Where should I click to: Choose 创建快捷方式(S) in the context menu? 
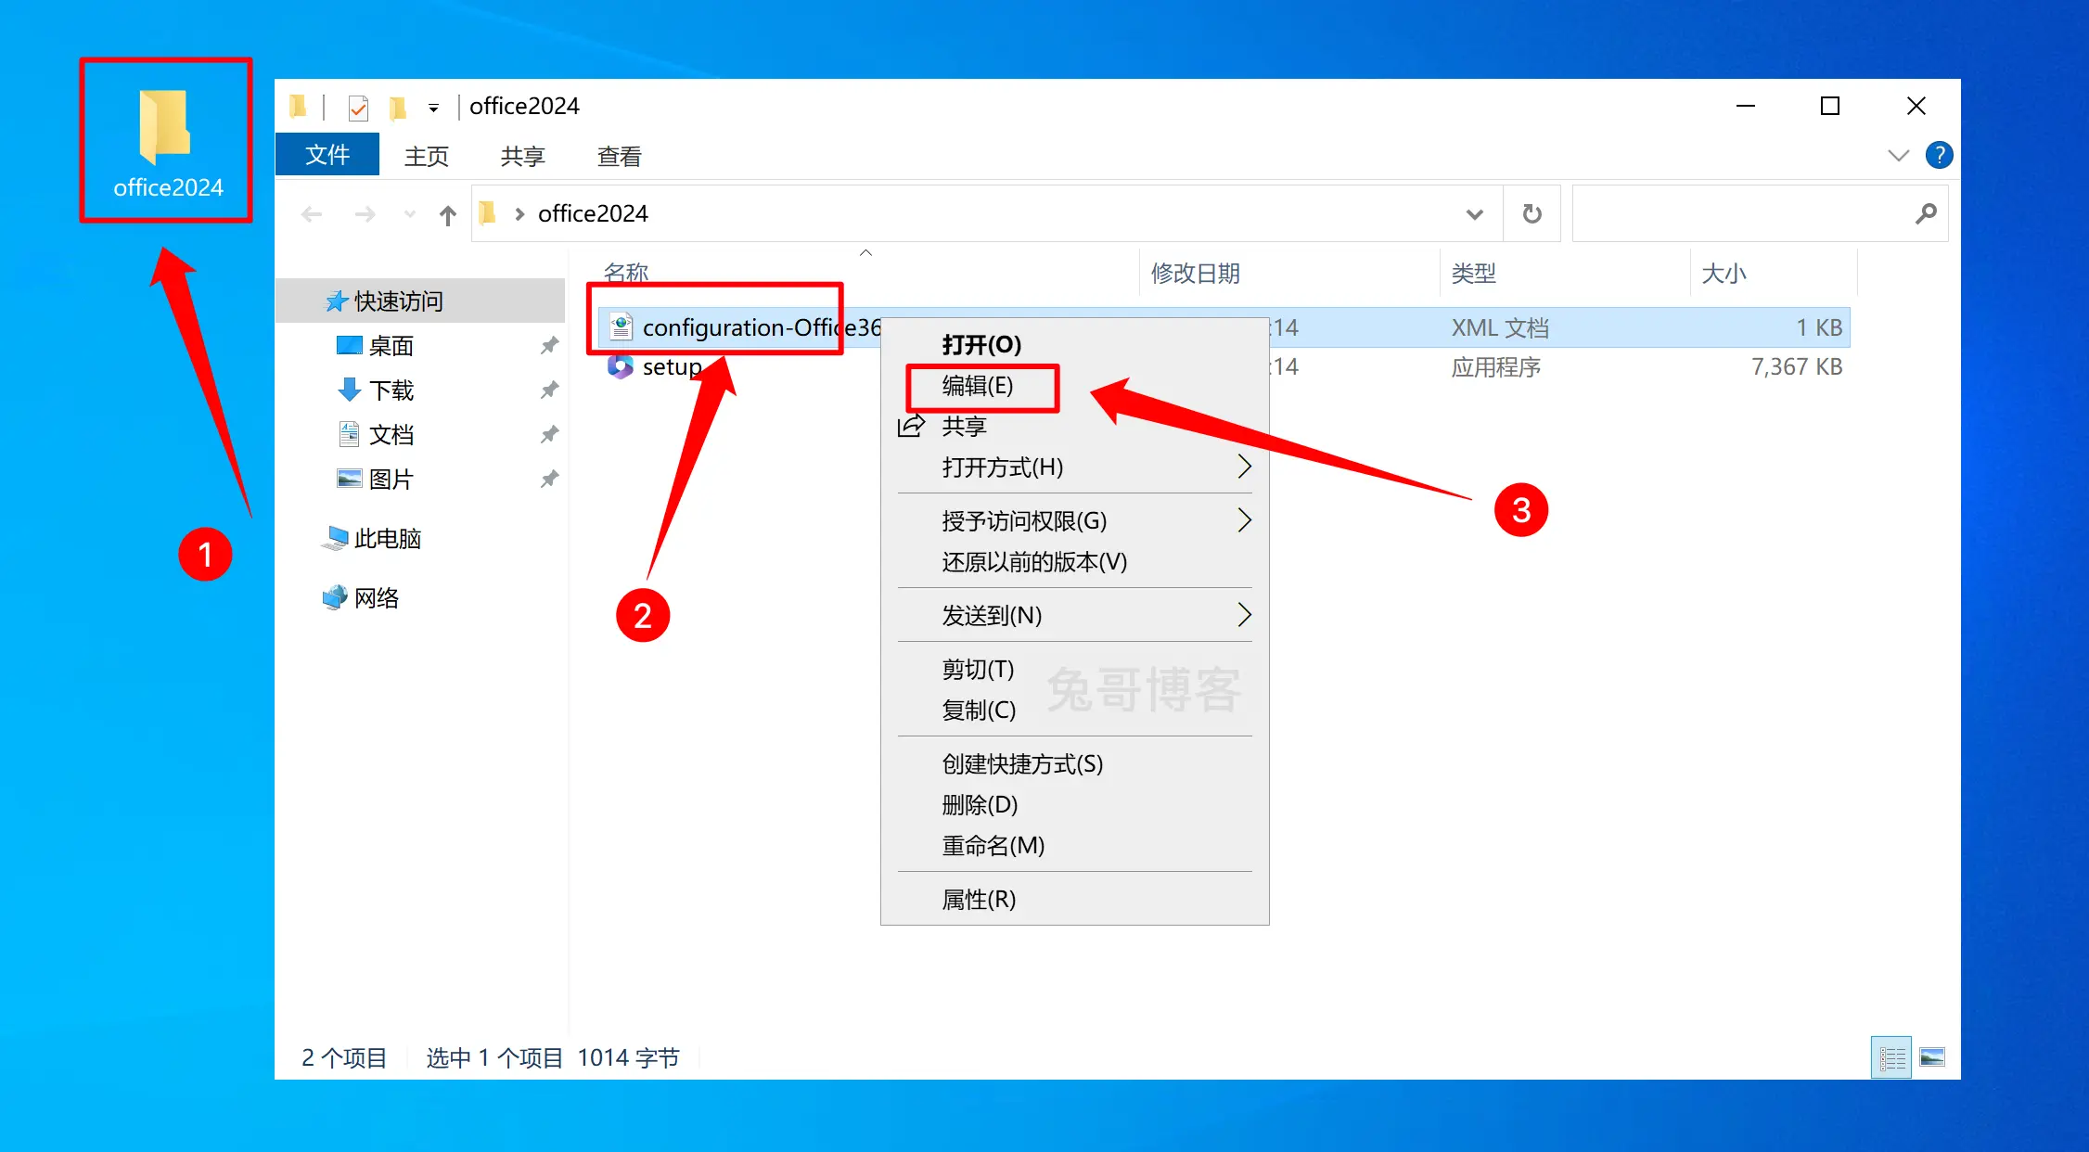click(x=1074, y=763)
